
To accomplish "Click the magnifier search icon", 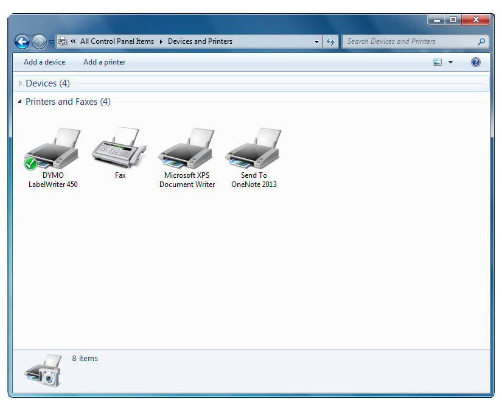I will (x=481, y=41).
